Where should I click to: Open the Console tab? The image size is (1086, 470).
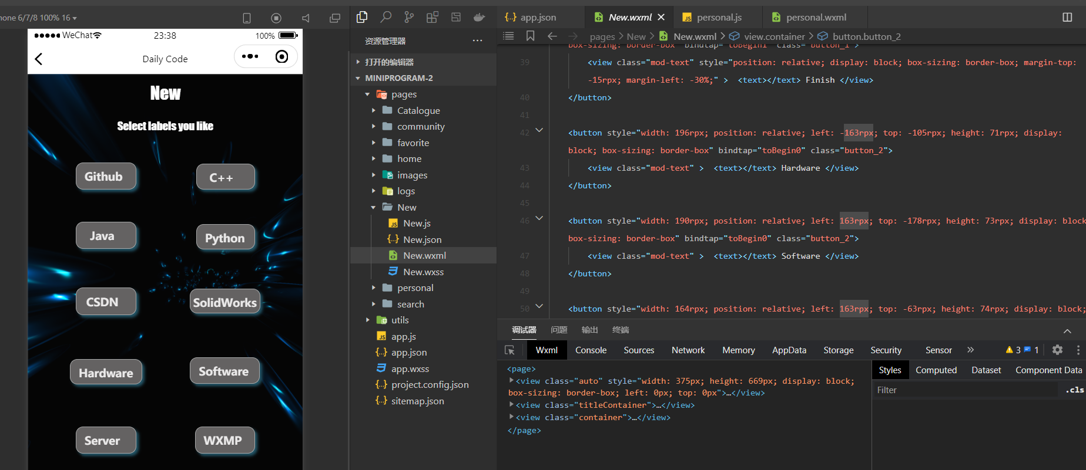coord(591,350)
